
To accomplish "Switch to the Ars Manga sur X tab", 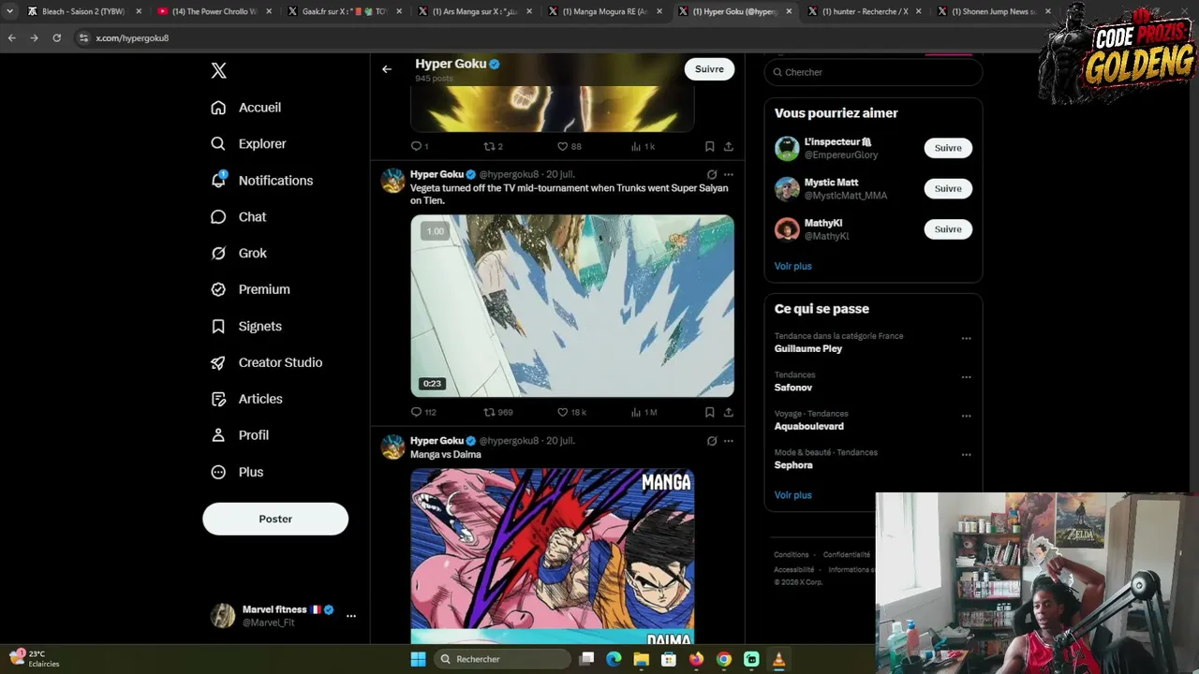I will [x=474, y=11].
